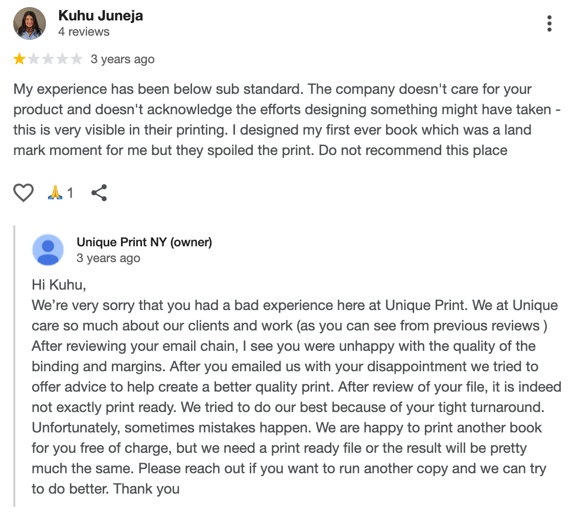The image size is (574, 514).
Task: Click the owner reply's "3 years ago" timestamp
Action: point(108,258)
